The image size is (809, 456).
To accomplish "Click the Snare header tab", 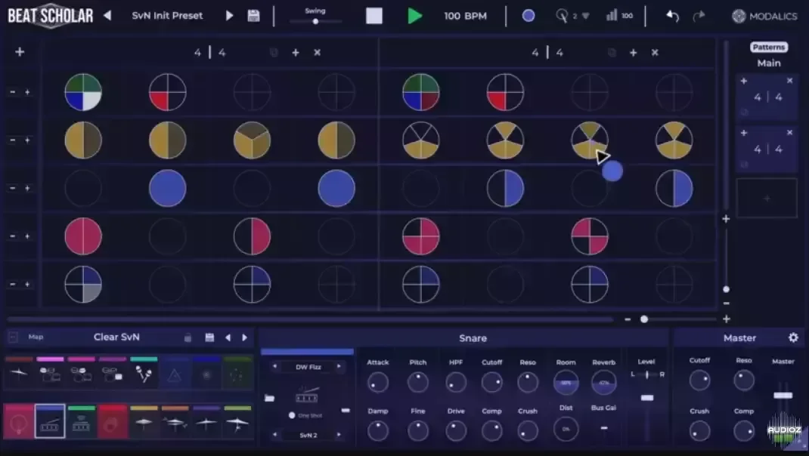I will 473,338.
